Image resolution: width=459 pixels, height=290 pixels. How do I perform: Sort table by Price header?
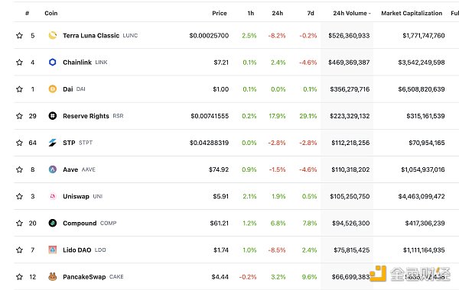(220, 13)
